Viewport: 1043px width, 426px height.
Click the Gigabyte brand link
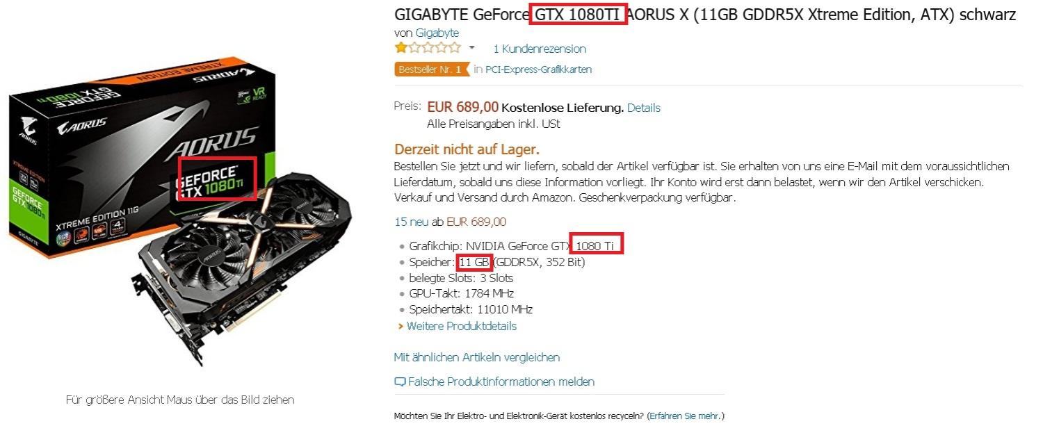point(437,33)
